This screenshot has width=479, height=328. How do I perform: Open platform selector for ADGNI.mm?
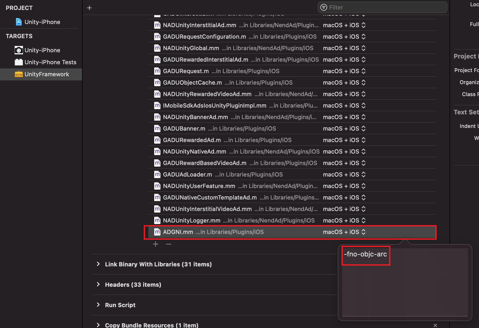(363, 232)
